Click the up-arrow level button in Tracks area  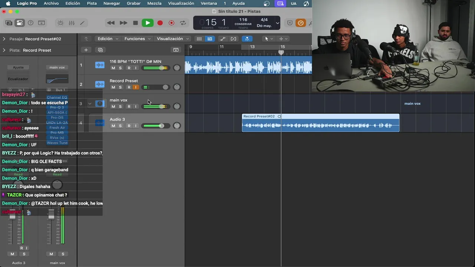86,39
